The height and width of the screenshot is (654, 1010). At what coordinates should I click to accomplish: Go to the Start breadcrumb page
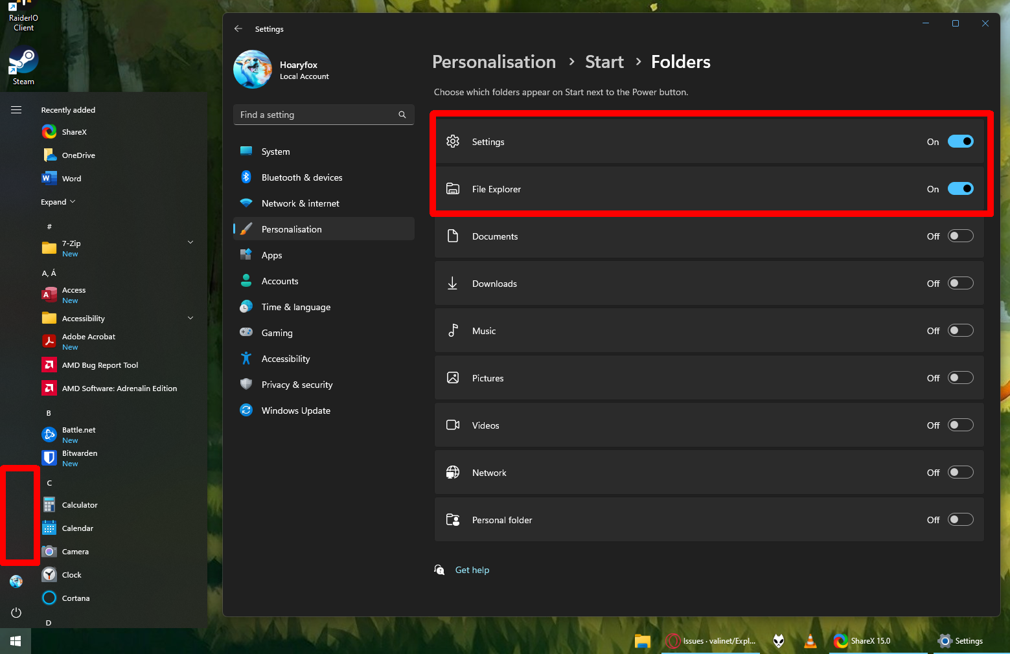[604, 62]
